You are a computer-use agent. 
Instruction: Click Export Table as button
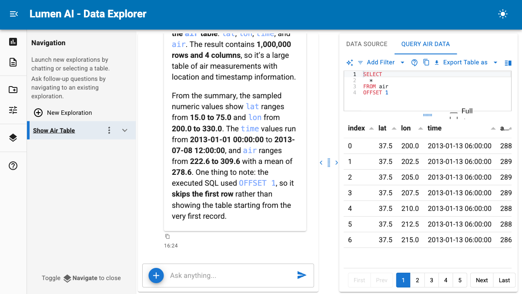point(461,63)
